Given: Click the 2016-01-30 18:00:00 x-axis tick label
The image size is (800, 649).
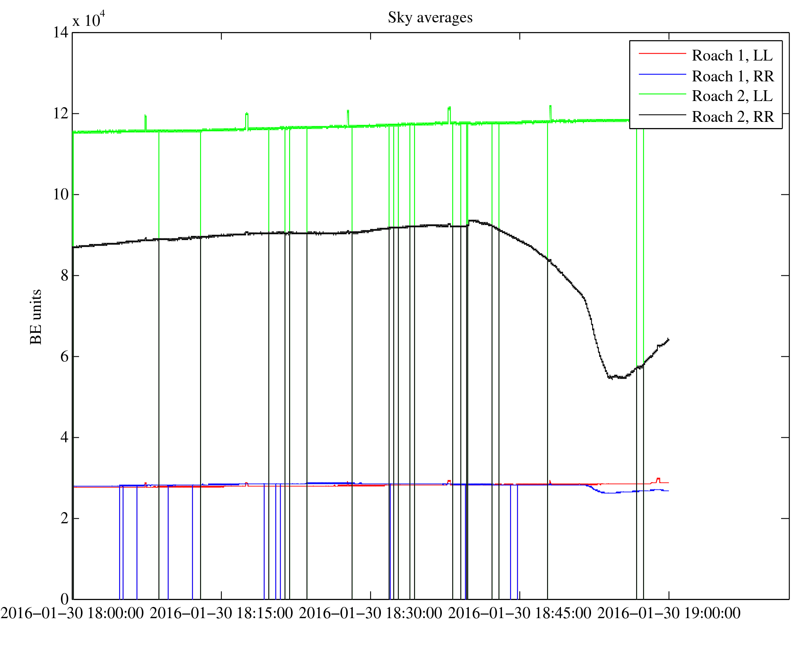Looking at the screenshot, I should click(x=72, y=613).
